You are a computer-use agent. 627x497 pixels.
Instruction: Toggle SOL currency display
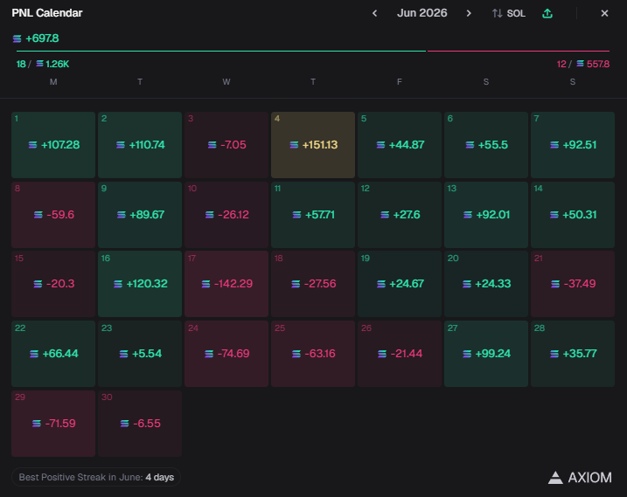[508, 13]
